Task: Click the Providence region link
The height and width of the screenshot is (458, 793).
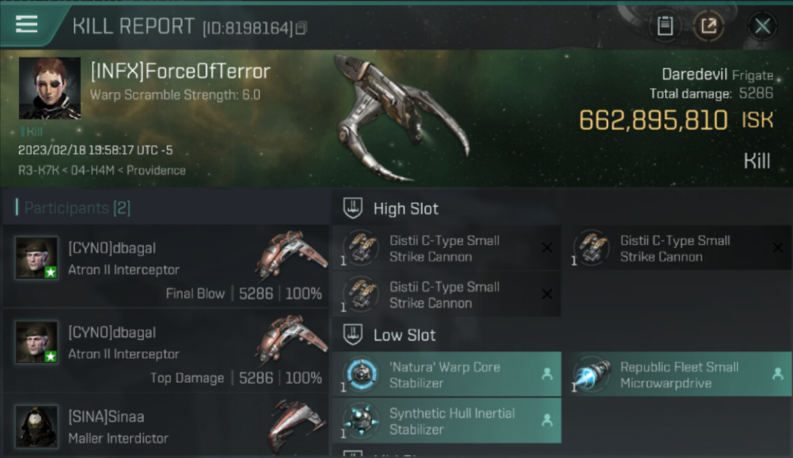Action: (x=157, y=170)
